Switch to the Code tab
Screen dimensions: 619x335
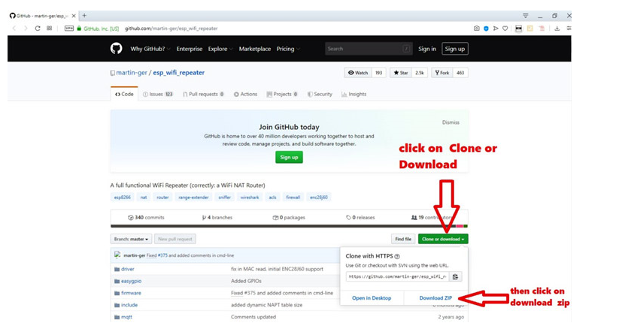tap(124, 94)
